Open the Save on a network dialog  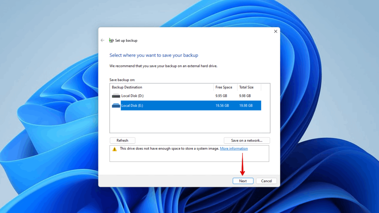[x=246, y=140]
